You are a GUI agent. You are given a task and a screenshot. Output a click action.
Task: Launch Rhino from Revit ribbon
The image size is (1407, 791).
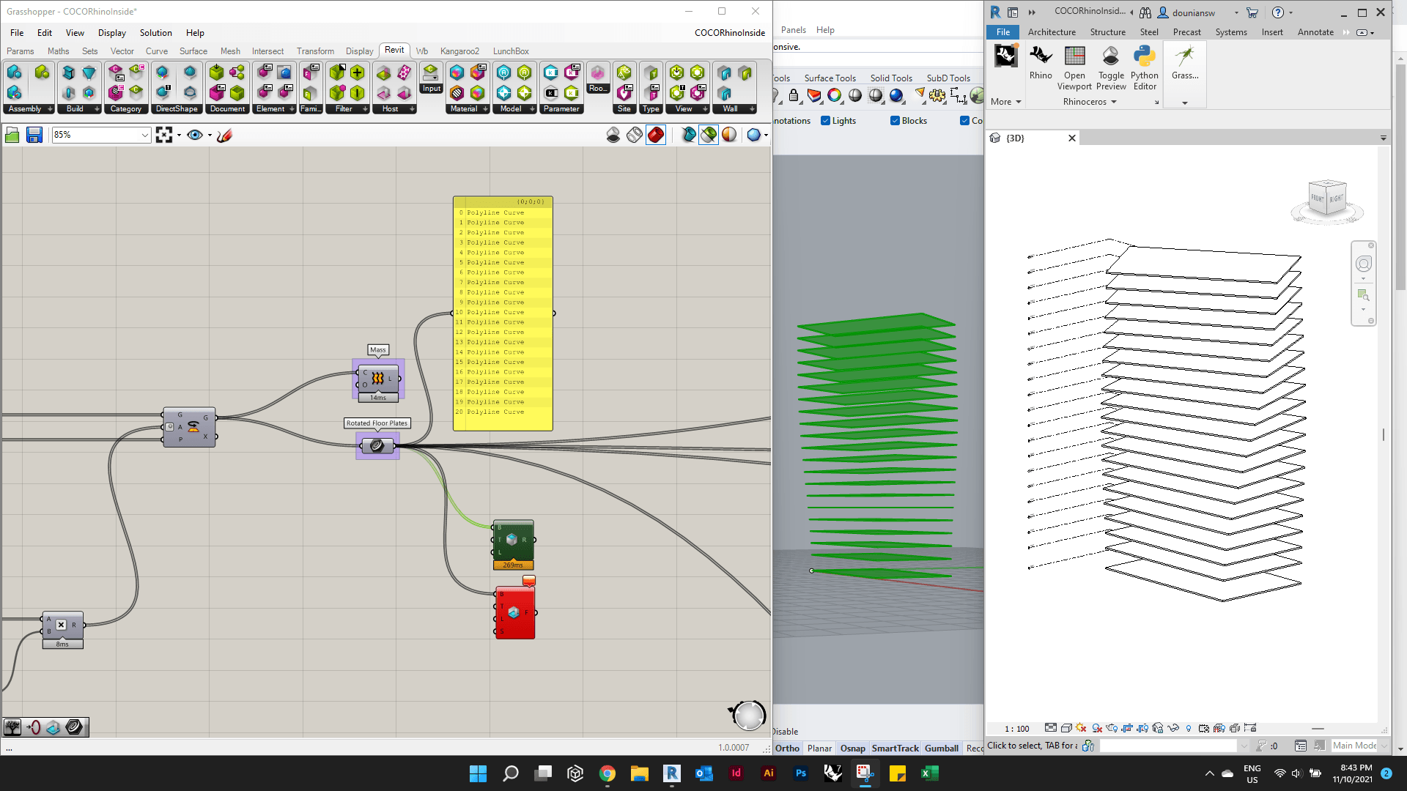click(x=1040, y=63)
